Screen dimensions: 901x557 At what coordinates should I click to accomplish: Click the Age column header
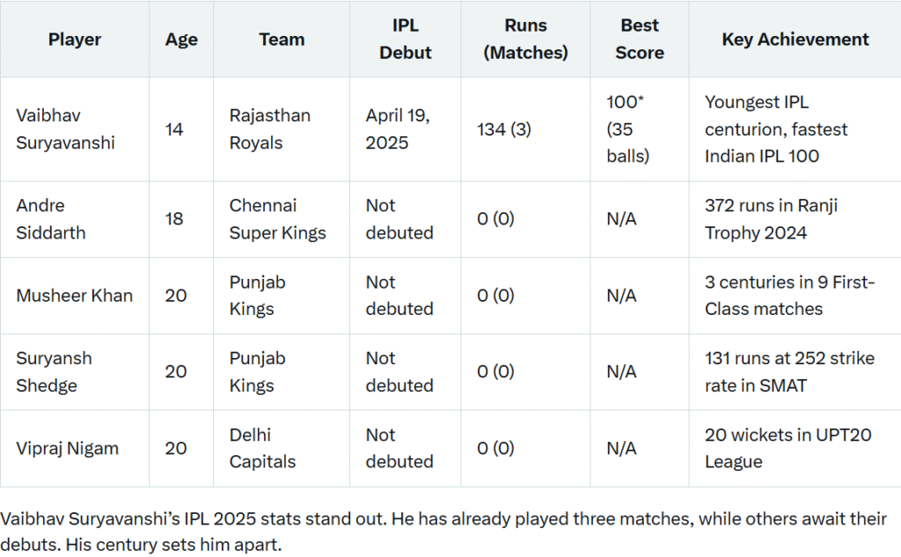[x=181, y=40]
